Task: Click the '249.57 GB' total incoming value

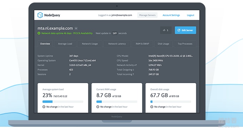Action: (154, 74)
